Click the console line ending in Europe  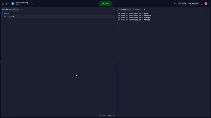coord(134,18)
